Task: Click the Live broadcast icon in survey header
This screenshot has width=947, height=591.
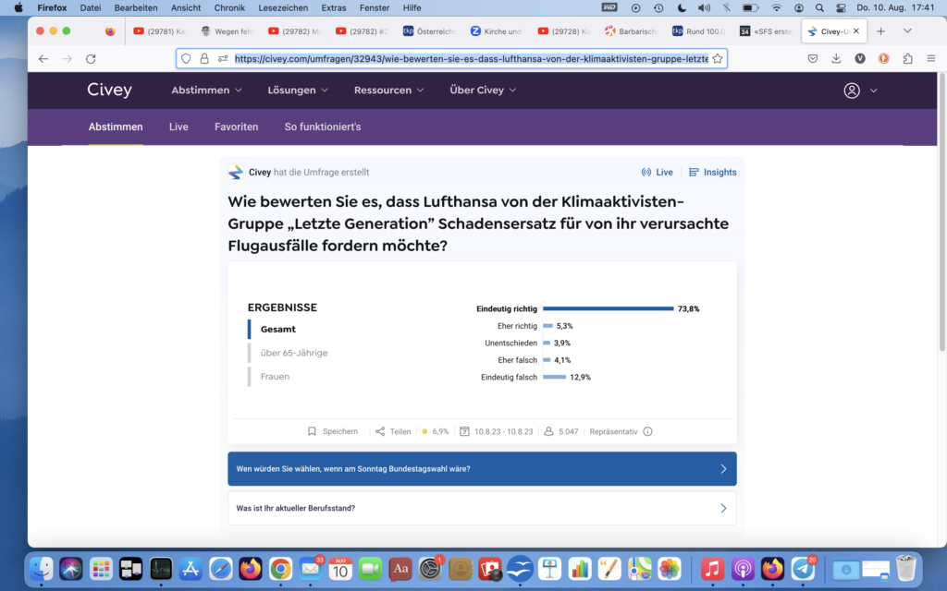Action: (x=646, y=173)
